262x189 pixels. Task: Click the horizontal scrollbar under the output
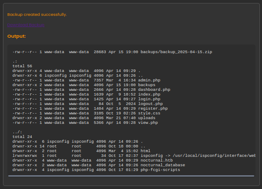(x=131, y=175)
